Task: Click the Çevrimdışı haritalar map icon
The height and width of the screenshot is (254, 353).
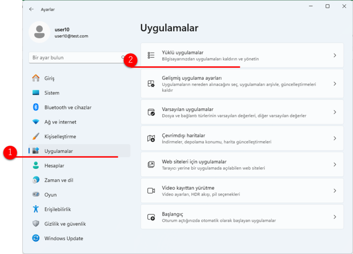Action: 151,138
